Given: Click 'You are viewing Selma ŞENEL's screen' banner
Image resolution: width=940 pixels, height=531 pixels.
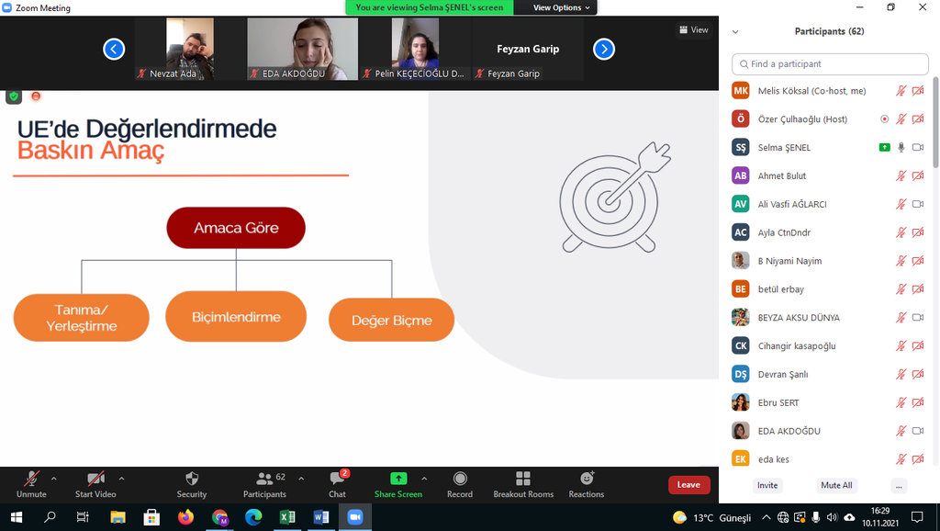Looking at the screenshot, I should click(x=430, y=7).
